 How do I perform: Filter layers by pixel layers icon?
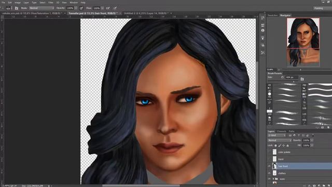[x=290, y=135]
